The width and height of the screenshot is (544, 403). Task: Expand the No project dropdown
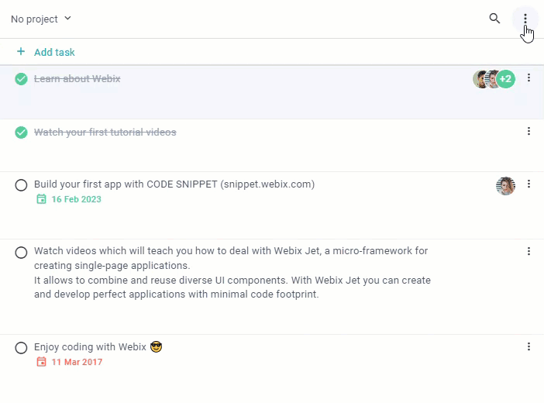(41, 19)
